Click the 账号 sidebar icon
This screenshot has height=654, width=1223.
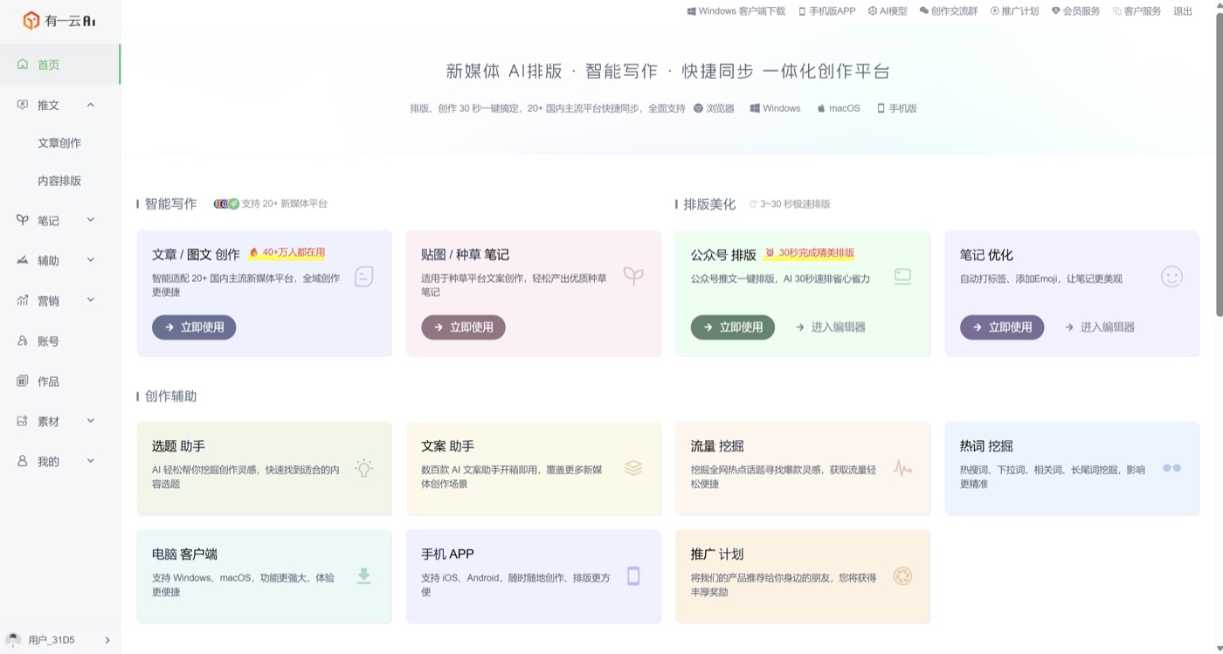coord(23,341)
